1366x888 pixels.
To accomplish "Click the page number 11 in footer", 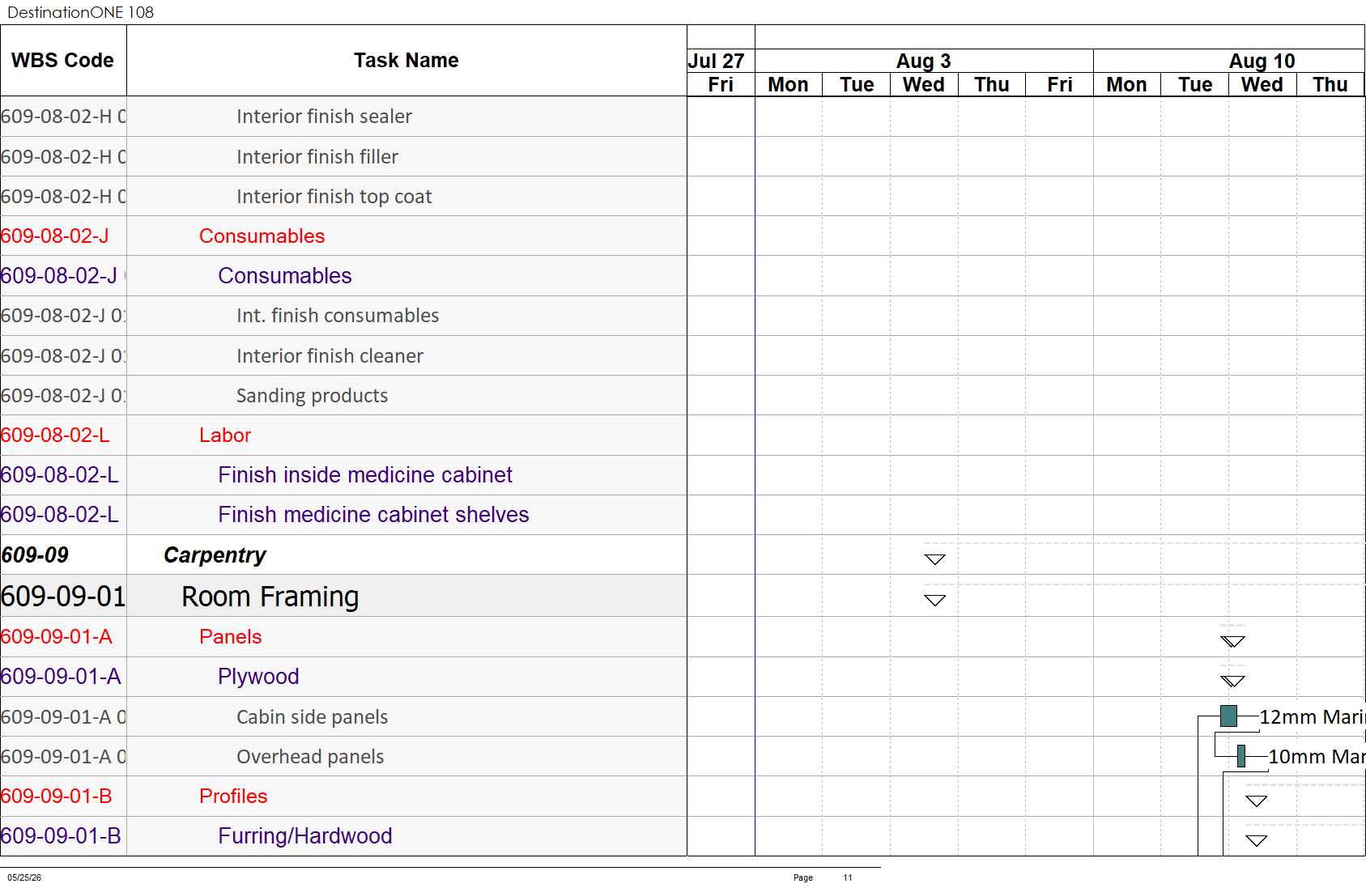I will [x=848, y=877].
